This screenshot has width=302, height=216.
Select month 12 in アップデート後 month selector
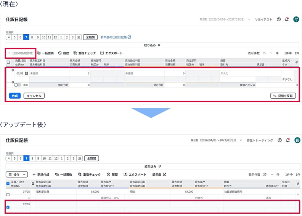coord(56,158)
